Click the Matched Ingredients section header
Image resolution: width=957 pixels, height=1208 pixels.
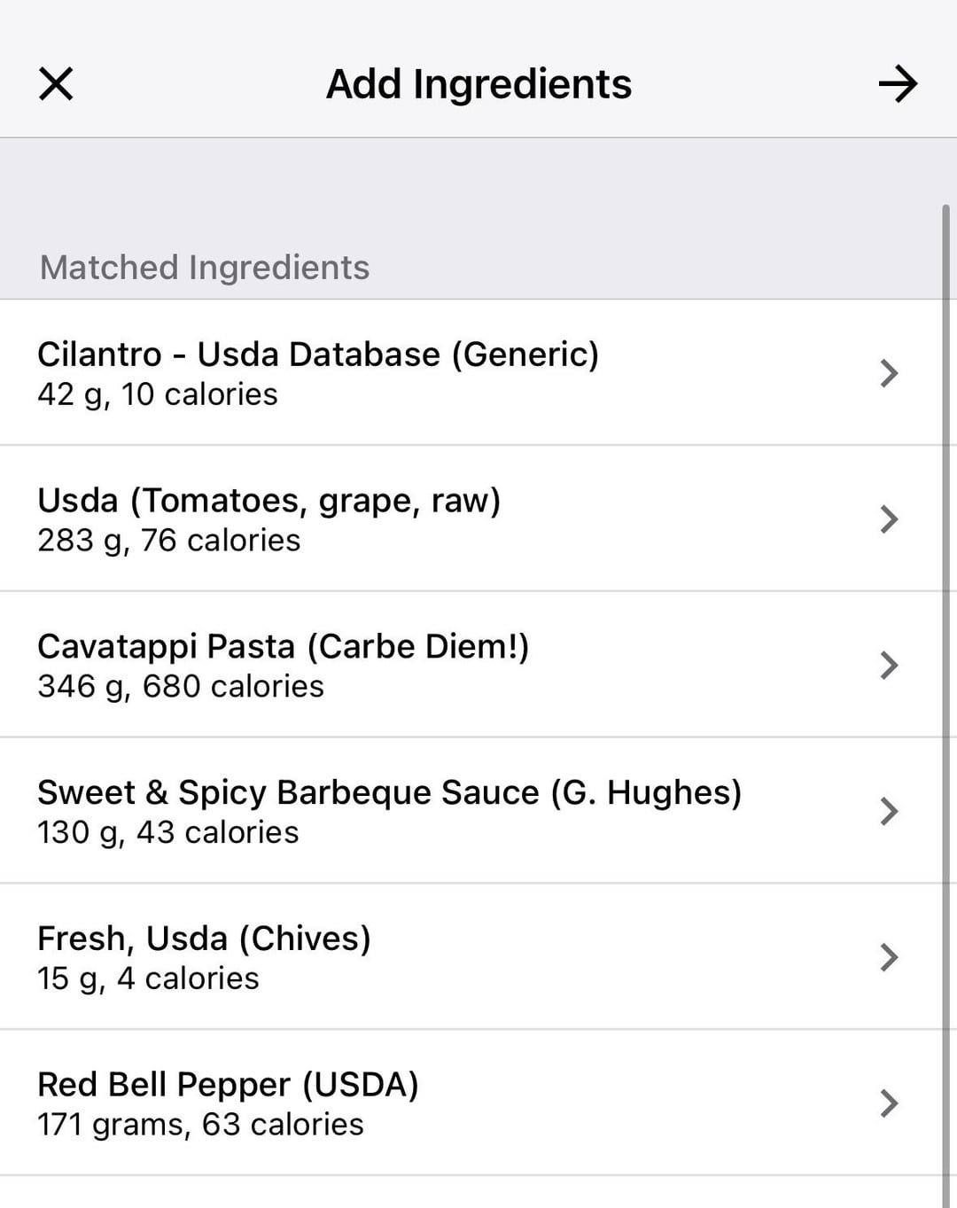205,268
